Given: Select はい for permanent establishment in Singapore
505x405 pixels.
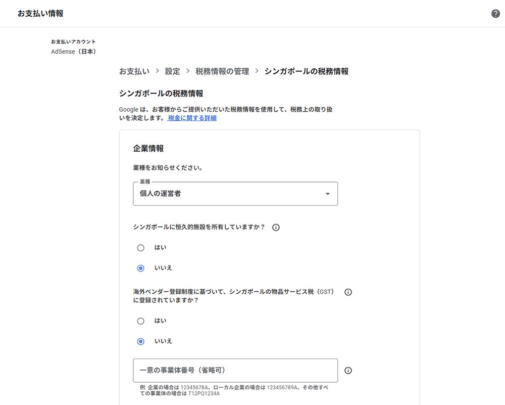Looking at the screenshot, I should point(141,248).
